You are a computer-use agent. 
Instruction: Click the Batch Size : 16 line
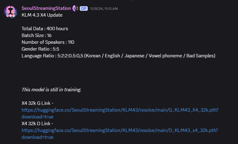coord(36,35)
